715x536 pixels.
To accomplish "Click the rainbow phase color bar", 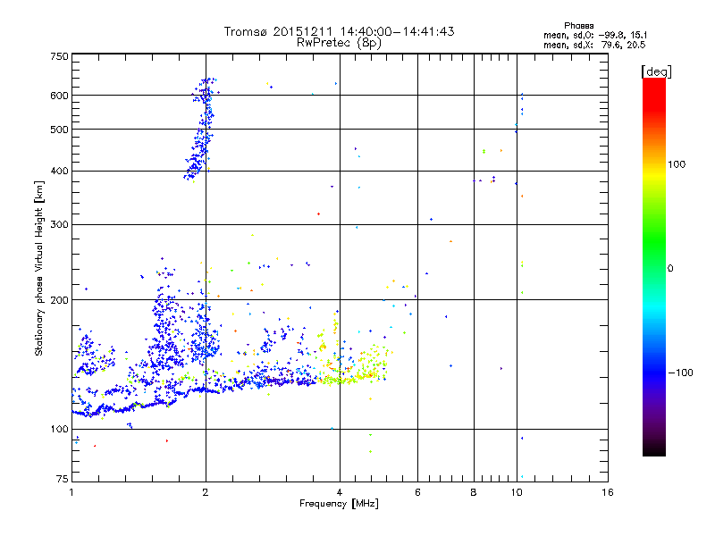I will 654,266.
